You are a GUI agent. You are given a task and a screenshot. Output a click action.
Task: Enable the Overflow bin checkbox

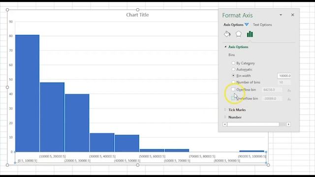pyautogui.click(x=233, y=89)
